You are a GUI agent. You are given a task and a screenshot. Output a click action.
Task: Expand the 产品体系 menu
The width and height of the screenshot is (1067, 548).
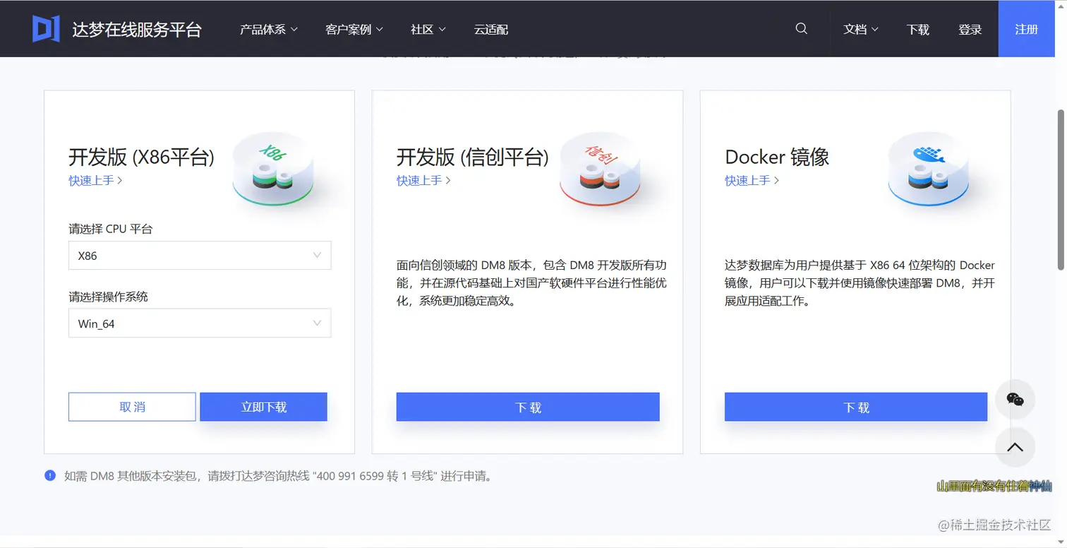269,30
